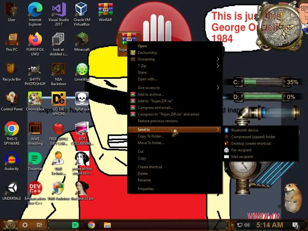The image size is (308, 231).
Task: Choose Zachomikuj in the context menu
Action: click(175, 53)
